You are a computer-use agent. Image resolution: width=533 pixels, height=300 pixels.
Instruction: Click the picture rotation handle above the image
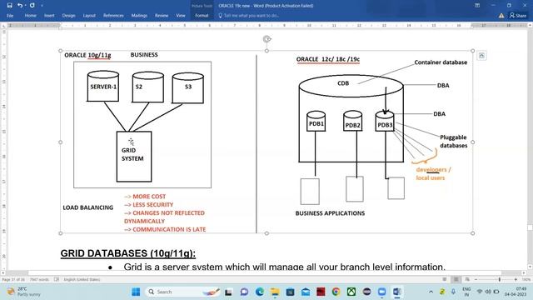point(266,39)
